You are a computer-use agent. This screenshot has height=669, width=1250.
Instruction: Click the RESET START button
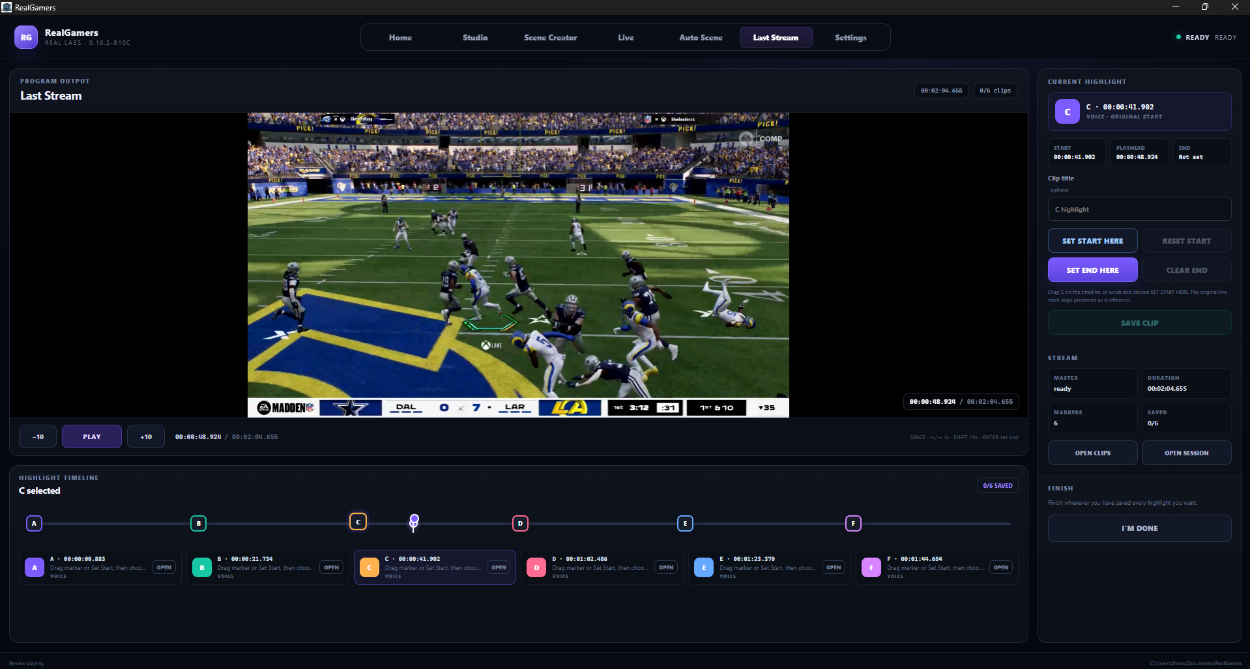click(x=1186, y=240)
